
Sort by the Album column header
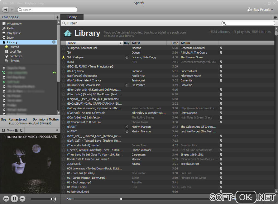point(199,43)
